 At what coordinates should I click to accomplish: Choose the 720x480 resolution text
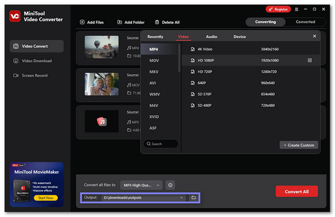(268, 105)
